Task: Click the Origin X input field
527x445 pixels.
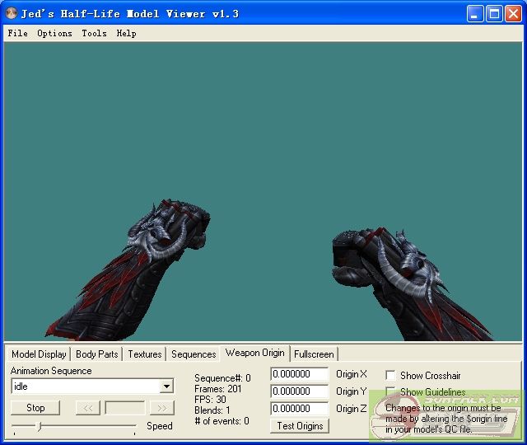Action: [x=299, y=375]
